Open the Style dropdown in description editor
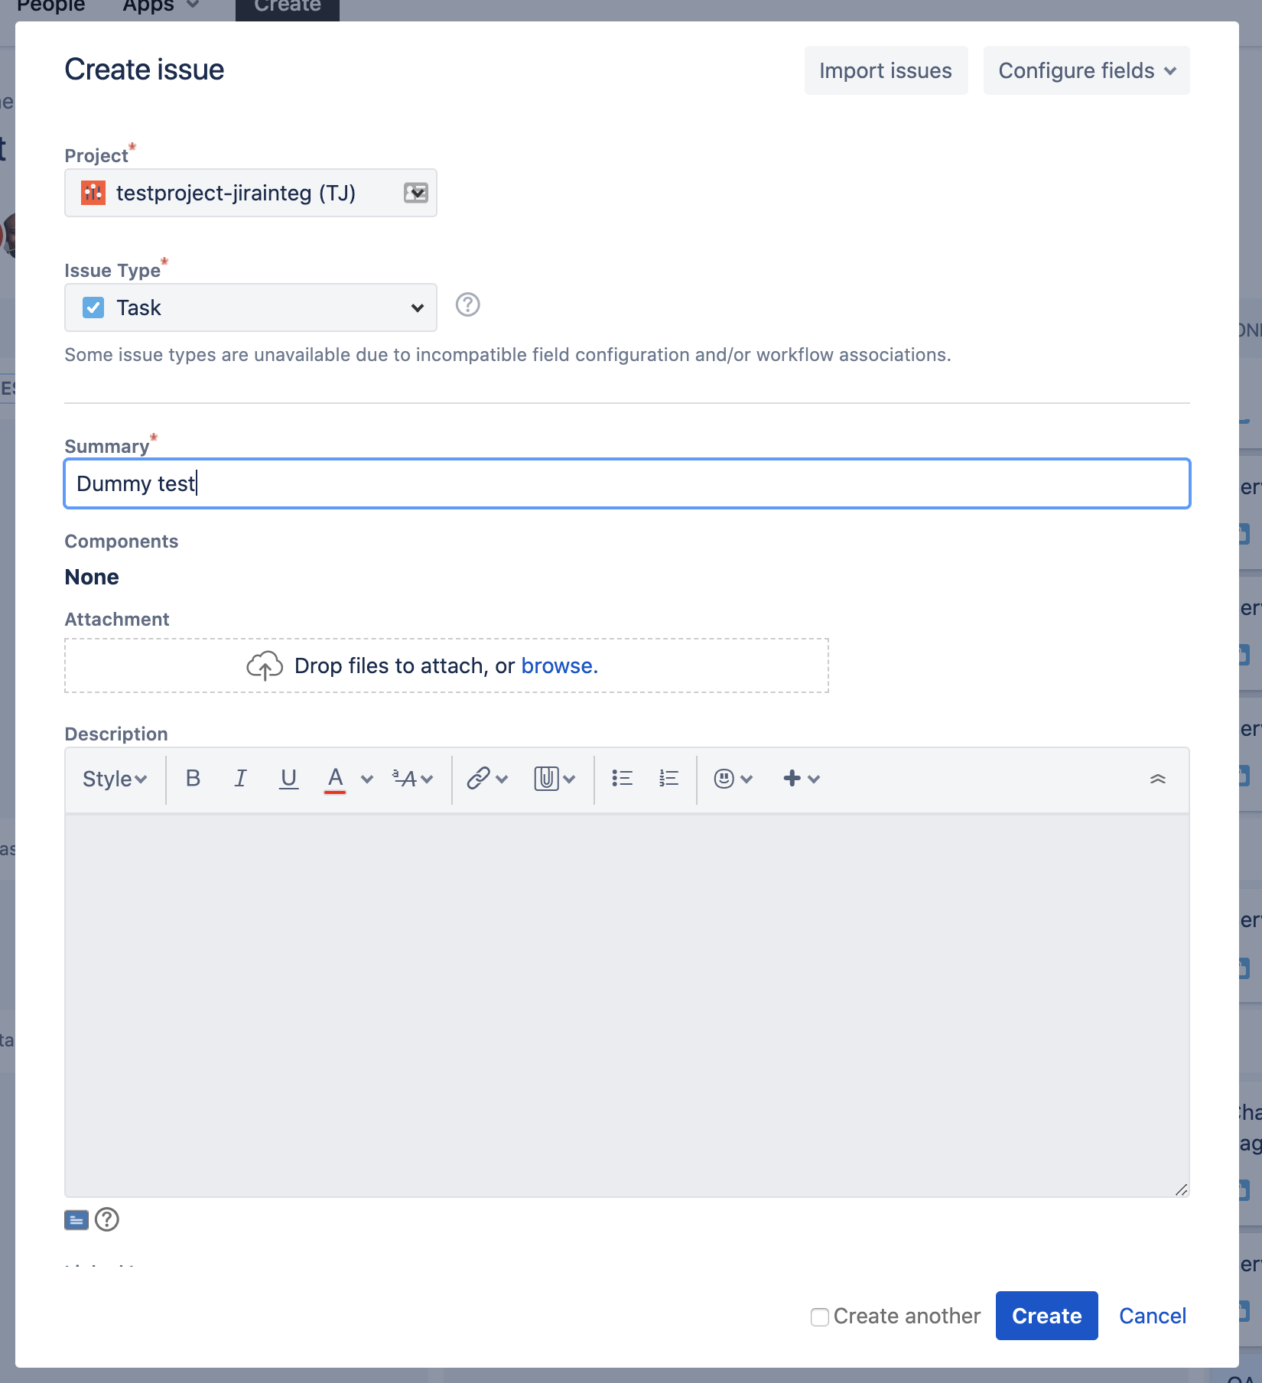1262x1383 pixels. tap(113, 779)
